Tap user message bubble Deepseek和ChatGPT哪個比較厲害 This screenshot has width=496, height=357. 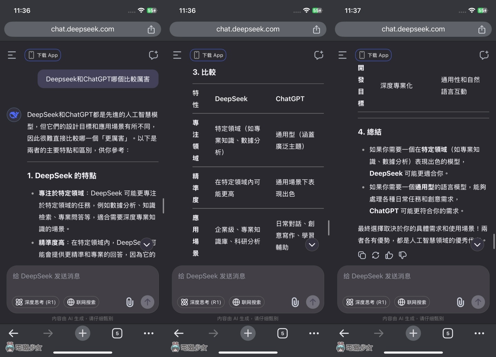(98, 79)
